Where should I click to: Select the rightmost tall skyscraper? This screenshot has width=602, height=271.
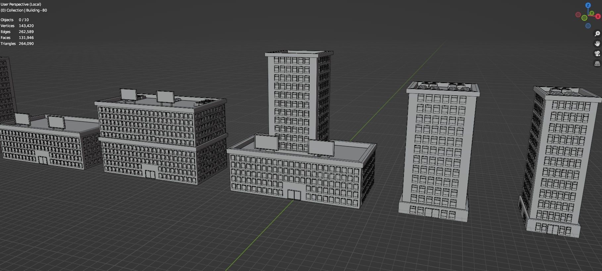point(560,162)
